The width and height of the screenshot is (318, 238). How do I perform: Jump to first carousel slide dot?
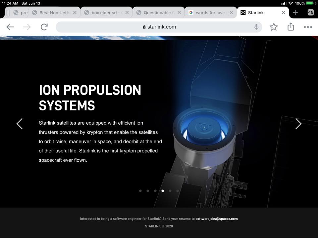140,191
